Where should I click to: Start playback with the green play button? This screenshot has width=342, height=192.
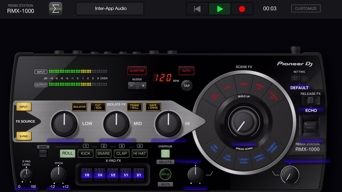(220, 9)
